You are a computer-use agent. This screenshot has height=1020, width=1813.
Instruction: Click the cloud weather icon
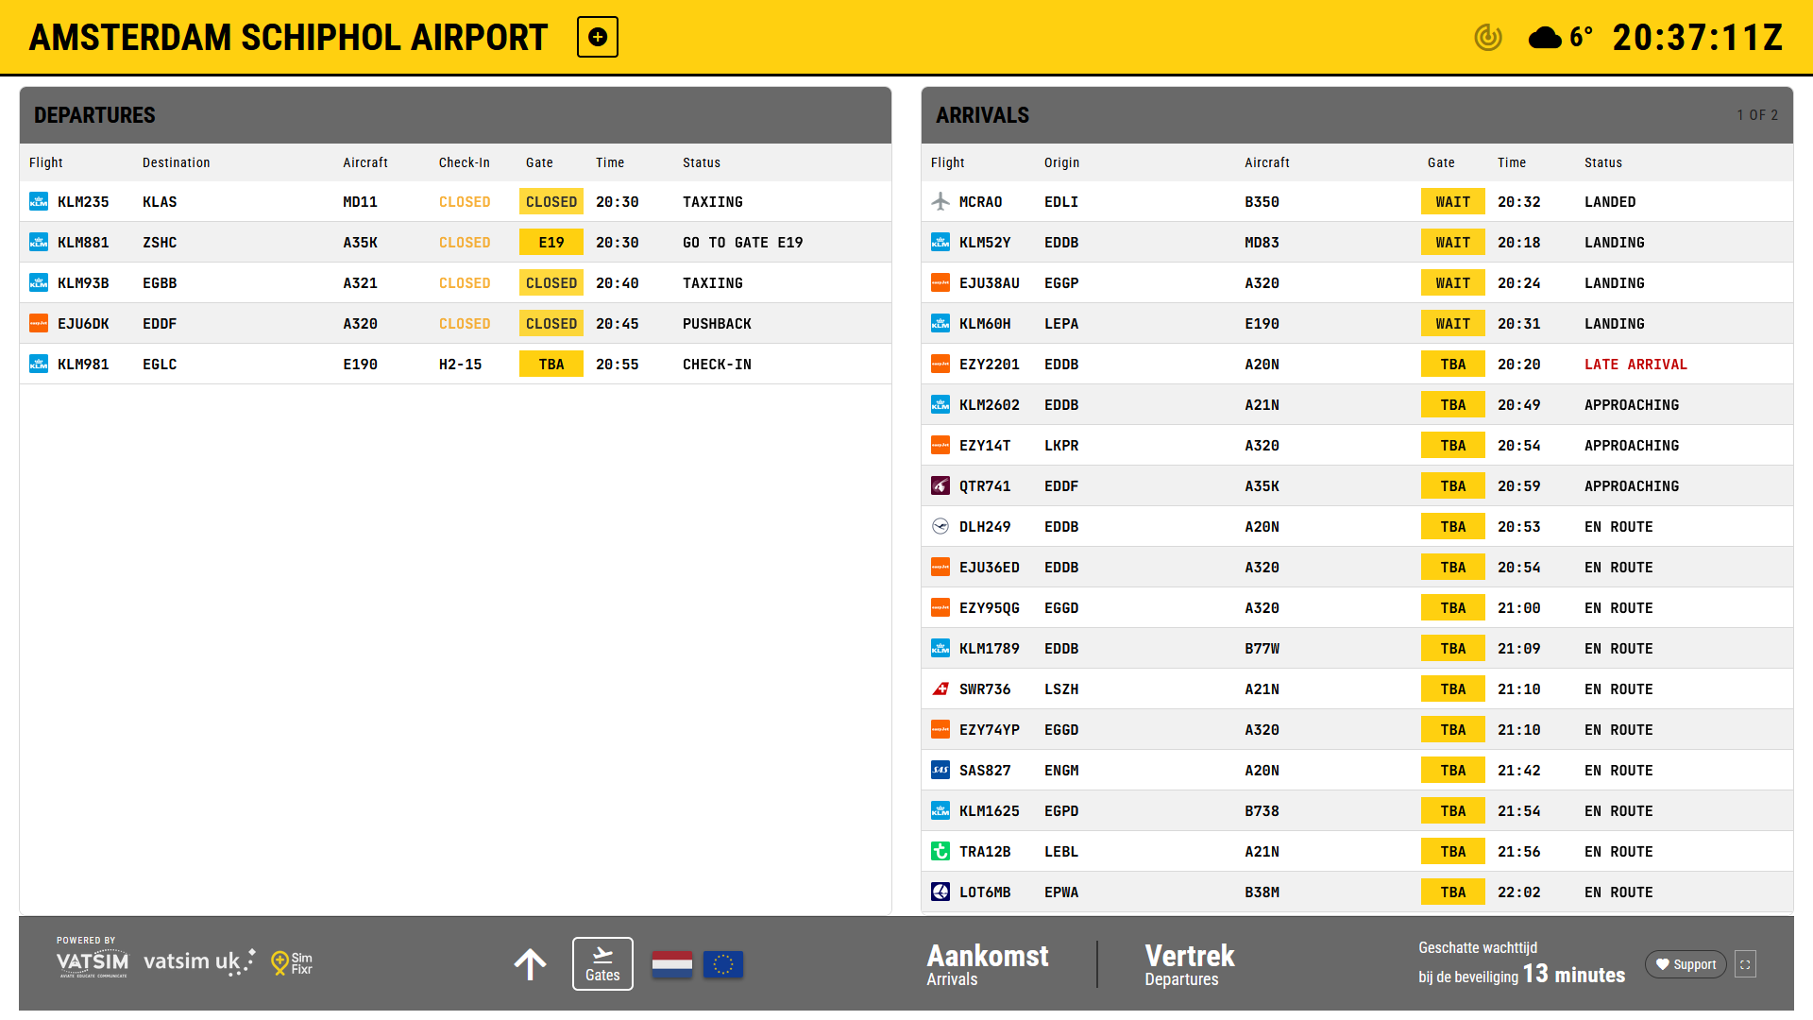[1545, 38]
